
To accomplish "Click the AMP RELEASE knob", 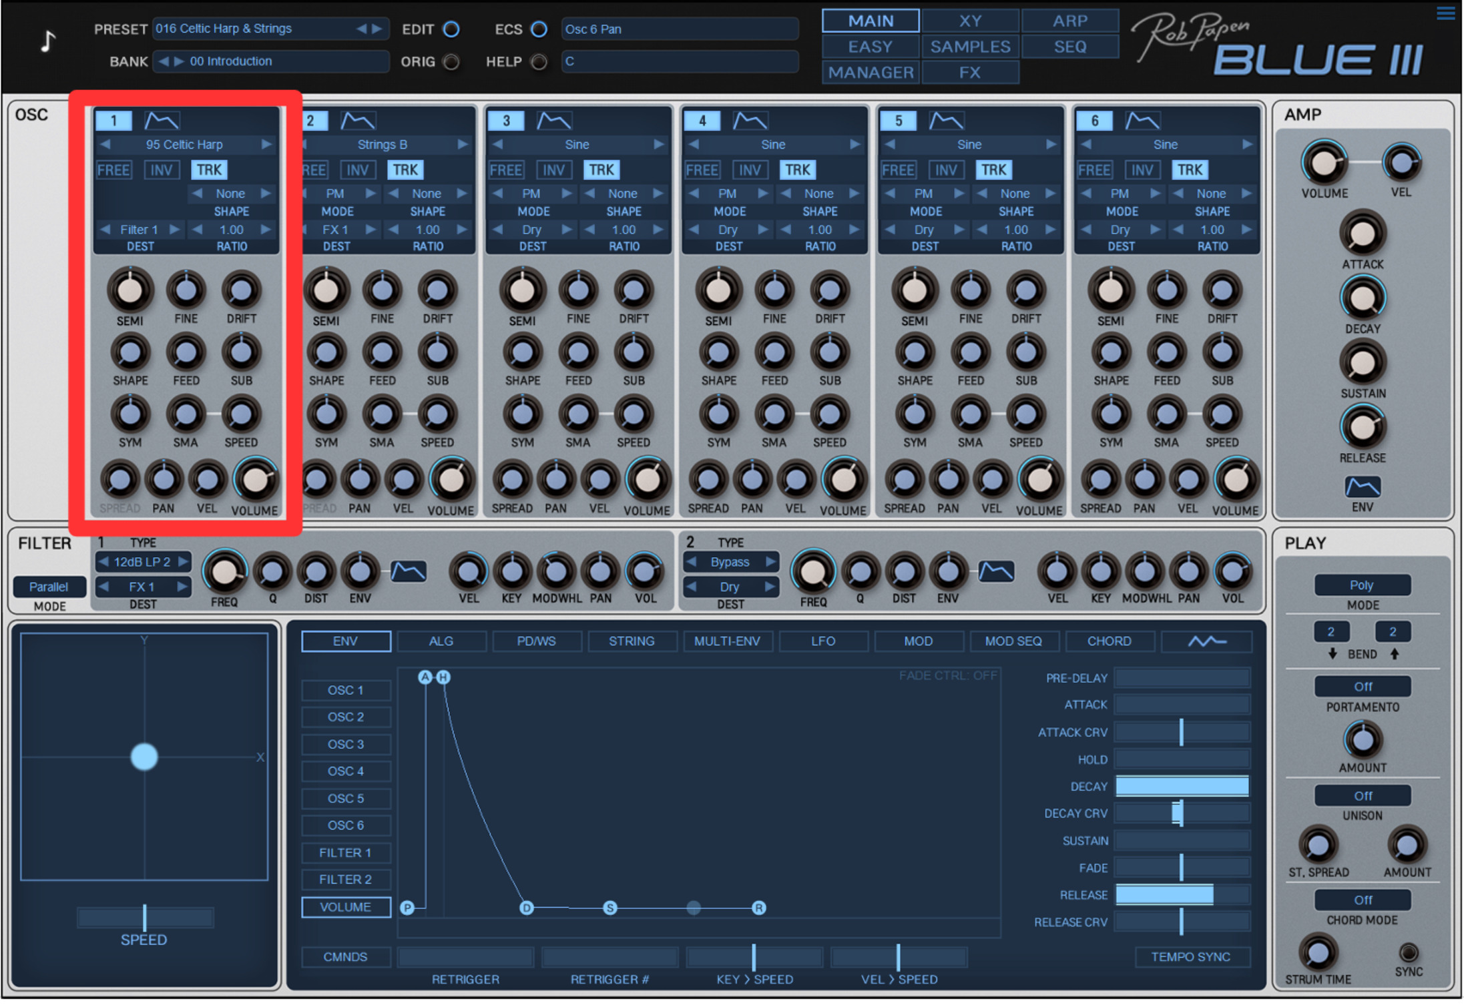I will click(x=1363, y=428).
